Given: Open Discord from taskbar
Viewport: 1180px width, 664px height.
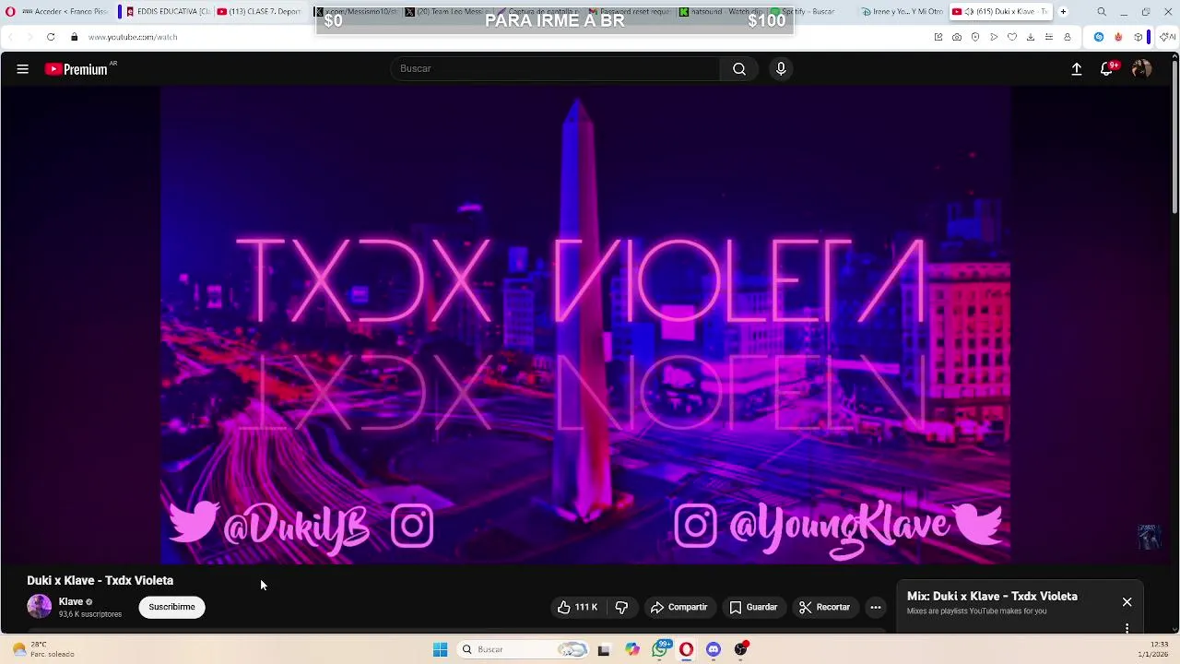Looking at the screenshot, I should pos(714,649).
